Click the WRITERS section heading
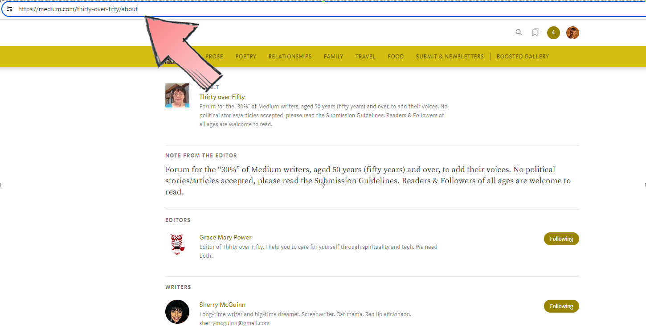The image size is (646, 326). [x=178, y=287]
